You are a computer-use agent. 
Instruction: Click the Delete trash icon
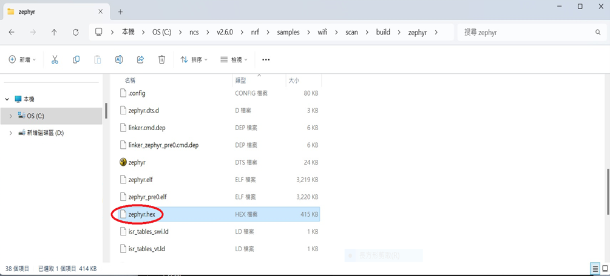pos(161,59)
